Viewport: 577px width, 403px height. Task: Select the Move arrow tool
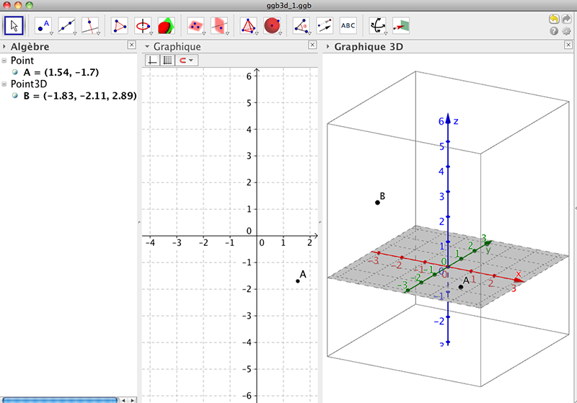pyautogui.click(x=14, y=26)
